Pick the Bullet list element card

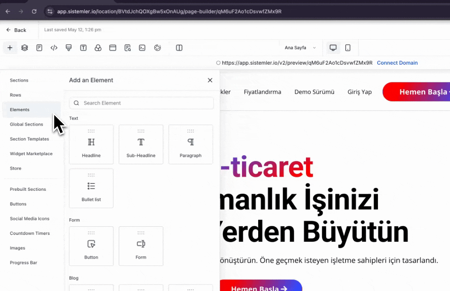click(x=91, y=188)
